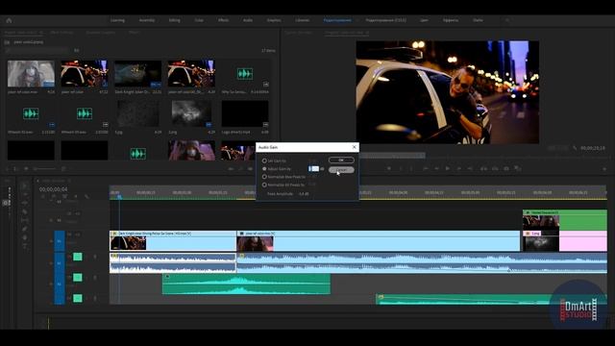Select the Razor tool in Tools panel
This screenshot has height=346, width=615.
coord(25,211)
